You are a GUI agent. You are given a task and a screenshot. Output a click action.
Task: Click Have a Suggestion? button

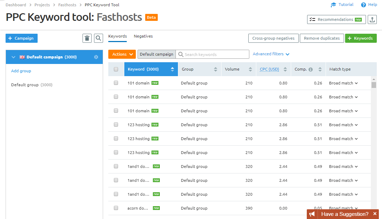(345, 214)
